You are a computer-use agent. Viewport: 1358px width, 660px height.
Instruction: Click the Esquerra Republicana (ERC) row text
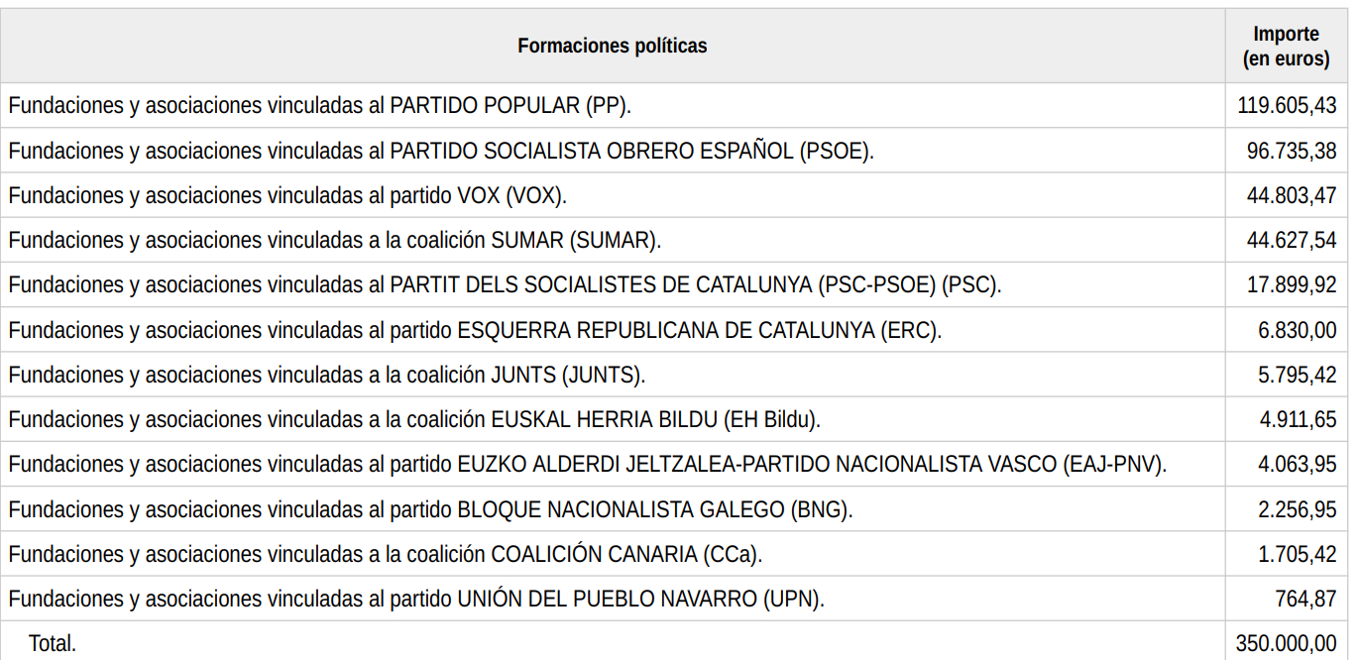pyautogui.click(x=475, y=330)
